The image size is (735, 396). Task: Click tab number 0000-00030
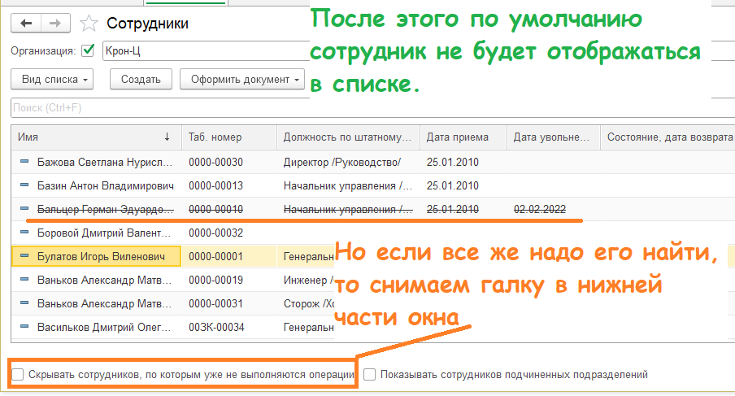click(215, 162)
